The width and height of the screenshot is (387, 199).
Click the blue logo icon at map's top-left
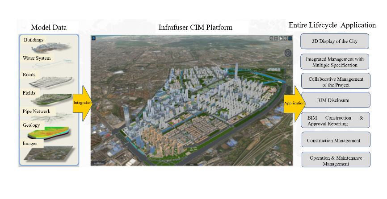93,38
